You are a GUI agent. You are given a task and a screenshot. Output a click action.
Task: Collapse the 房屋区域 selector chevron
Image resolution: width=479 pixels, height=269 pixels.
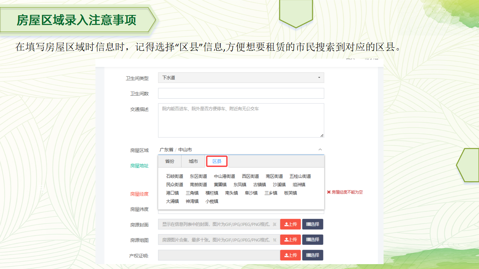[320, 149]
